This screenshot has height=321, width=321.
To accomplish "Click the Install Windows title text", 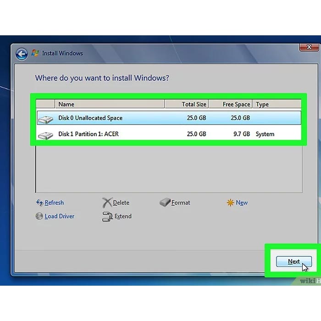I will (62, 53).
